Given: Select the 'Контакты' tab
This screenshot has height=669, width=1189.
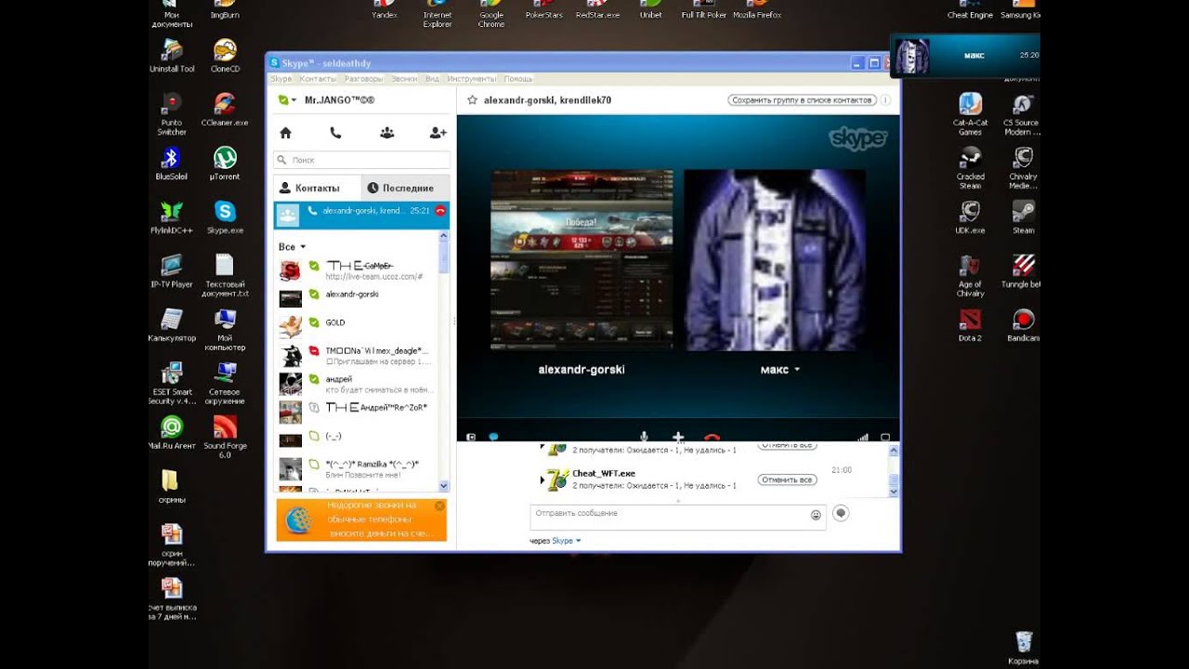Looking at the screenshot, I should click(317, 188).
